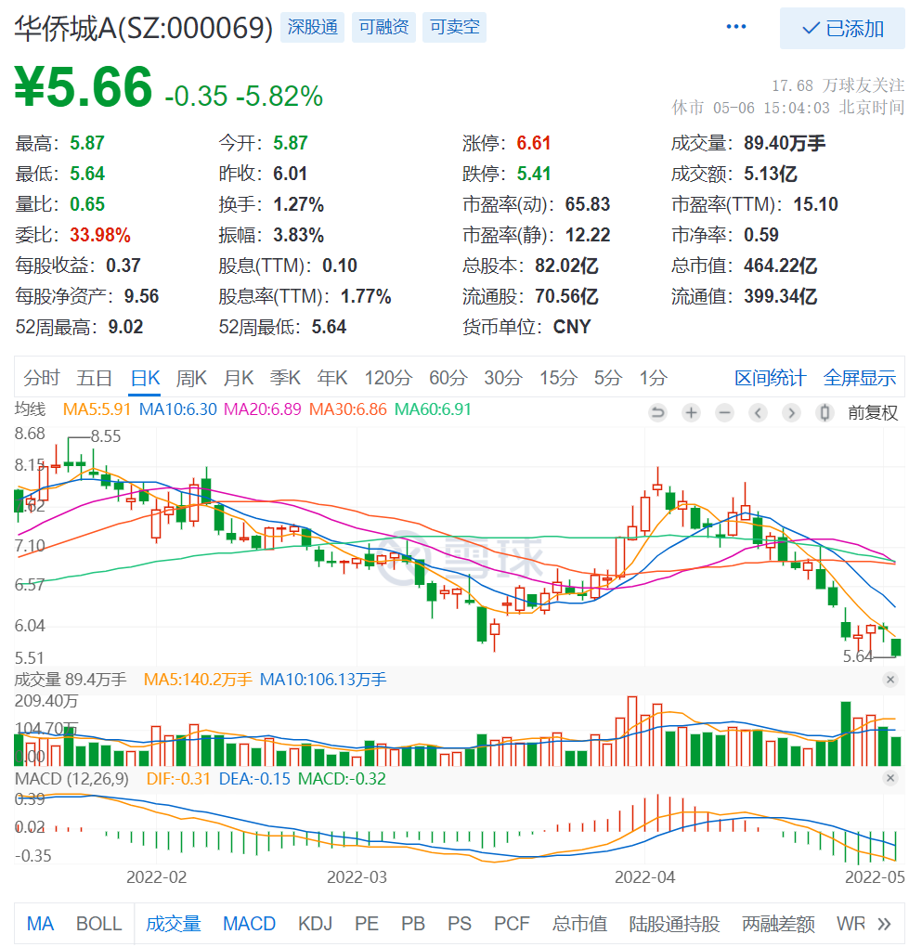Open 全屏显示 fullscreen view
Image resolution: width=909 pixels, height=947 pixels.
point(860,378)
